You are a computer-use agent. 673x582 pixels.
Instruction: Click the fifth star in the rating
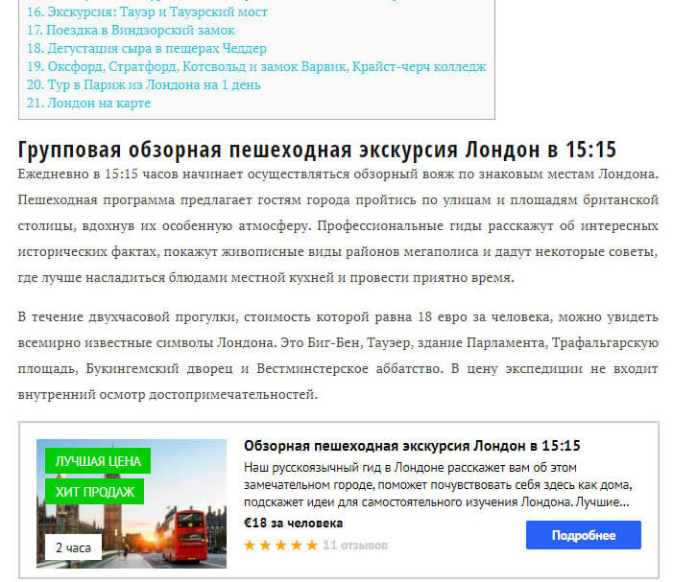coord(311,546)
